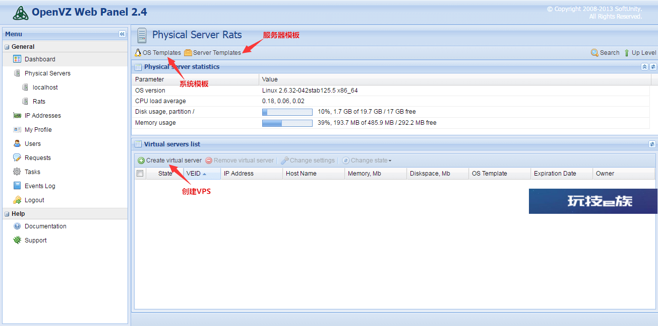Screen dimensions: 658x326
Task: Refresh the Physical server statistics panel
Action: click(653, 66)
